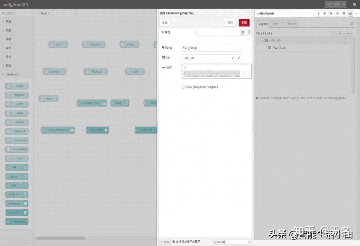Screen dimensions: 360x246
Task: Select the form node on canvas
Action: coord(49,99)
